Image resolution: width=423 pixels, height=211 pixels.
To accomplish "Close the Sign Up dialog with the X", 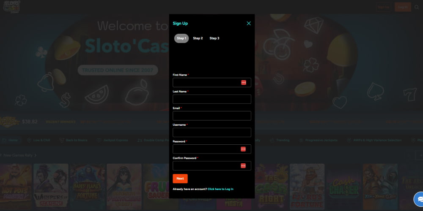I will 249,23.
